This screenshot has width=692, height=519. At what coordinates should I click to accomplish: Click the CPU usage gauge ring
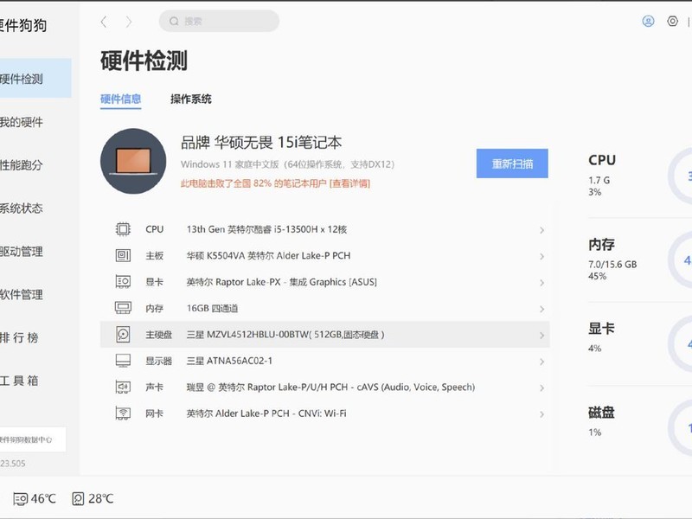tap(680, 176)
